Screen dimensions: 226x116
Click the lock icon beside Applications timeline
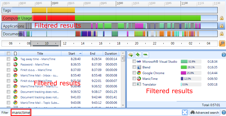tap(222, 26)
